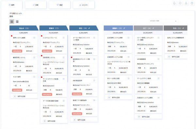Screen dimensions: 196x129
Task: Open the ゲームデザイン案件 card title
Action: (144, 79)
